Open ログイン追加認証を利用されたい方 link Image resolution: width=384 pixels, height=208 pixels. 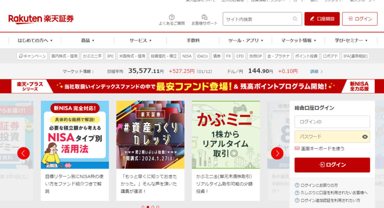pos(330,200)
